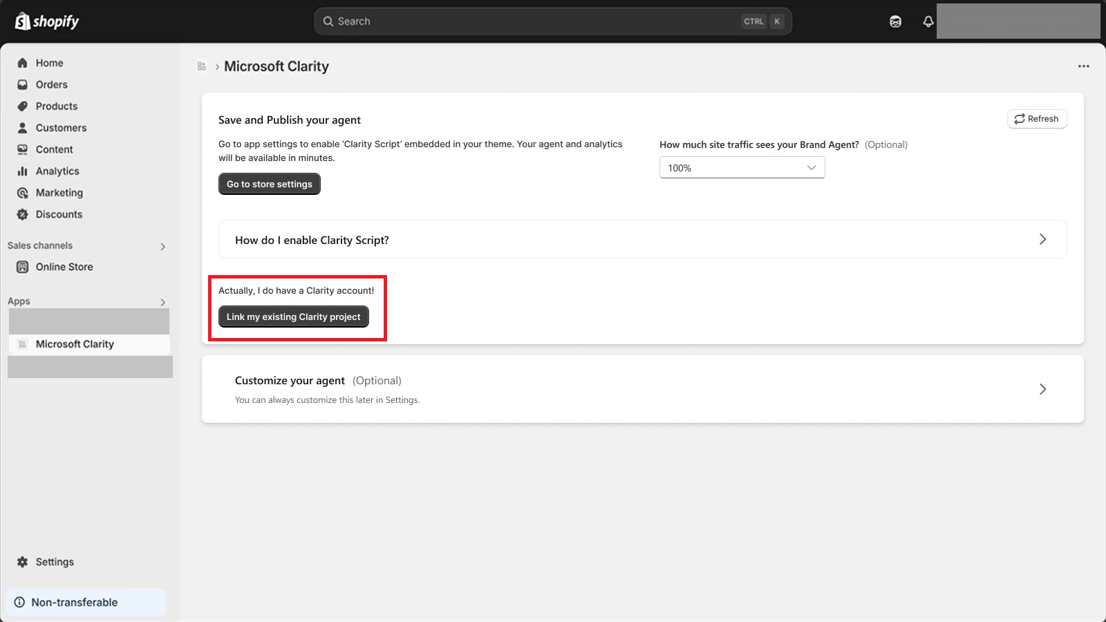The image size is (1106, 622).
Task: Click the Shopify logo
Action: pyautogui.click(x=47, y=21)
